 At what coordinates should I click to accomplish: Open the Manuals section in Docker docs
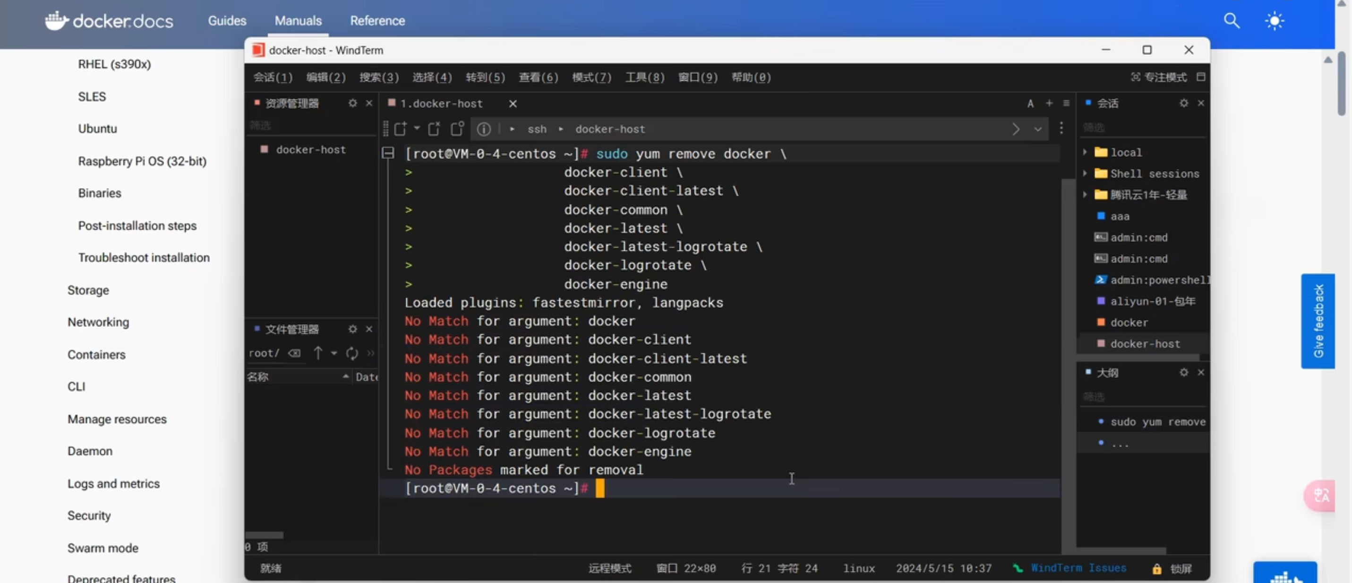coord(298,20)
